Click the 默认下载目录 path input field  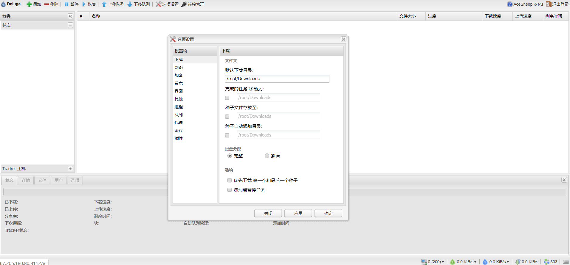tap(277, 79)
